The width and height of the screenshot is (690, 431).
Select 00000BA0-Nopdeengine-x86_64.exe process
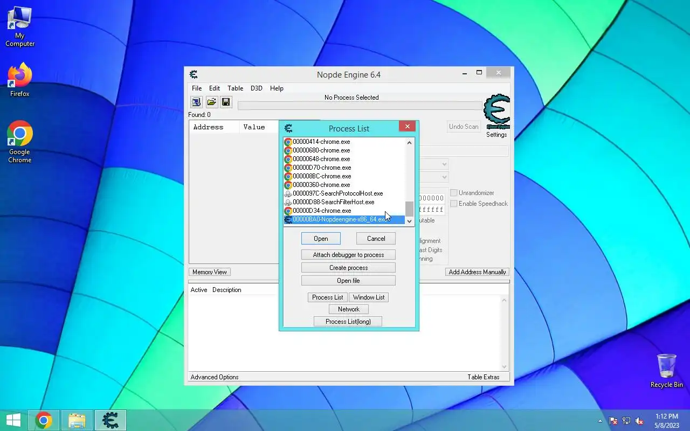click(344, 219)
